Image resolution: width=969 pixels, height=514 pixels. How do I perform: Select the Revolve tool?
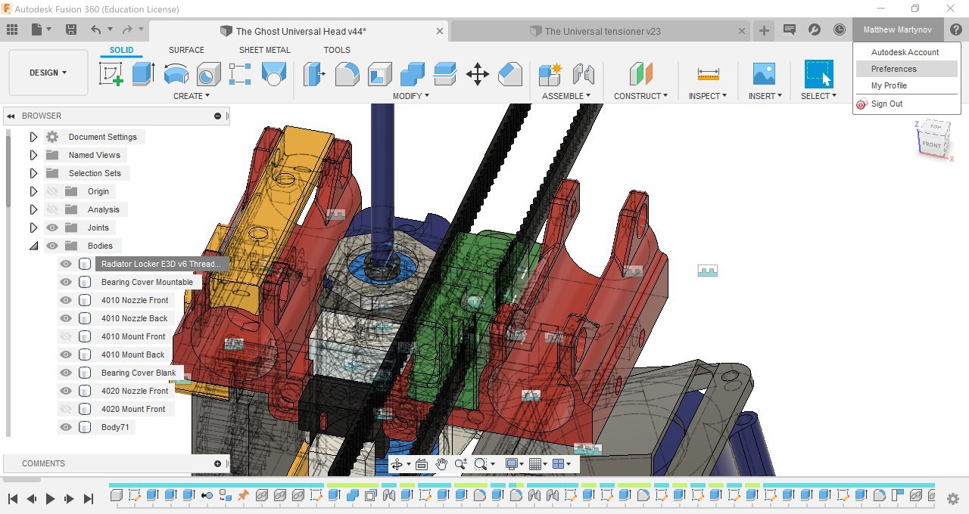point(176,73)
